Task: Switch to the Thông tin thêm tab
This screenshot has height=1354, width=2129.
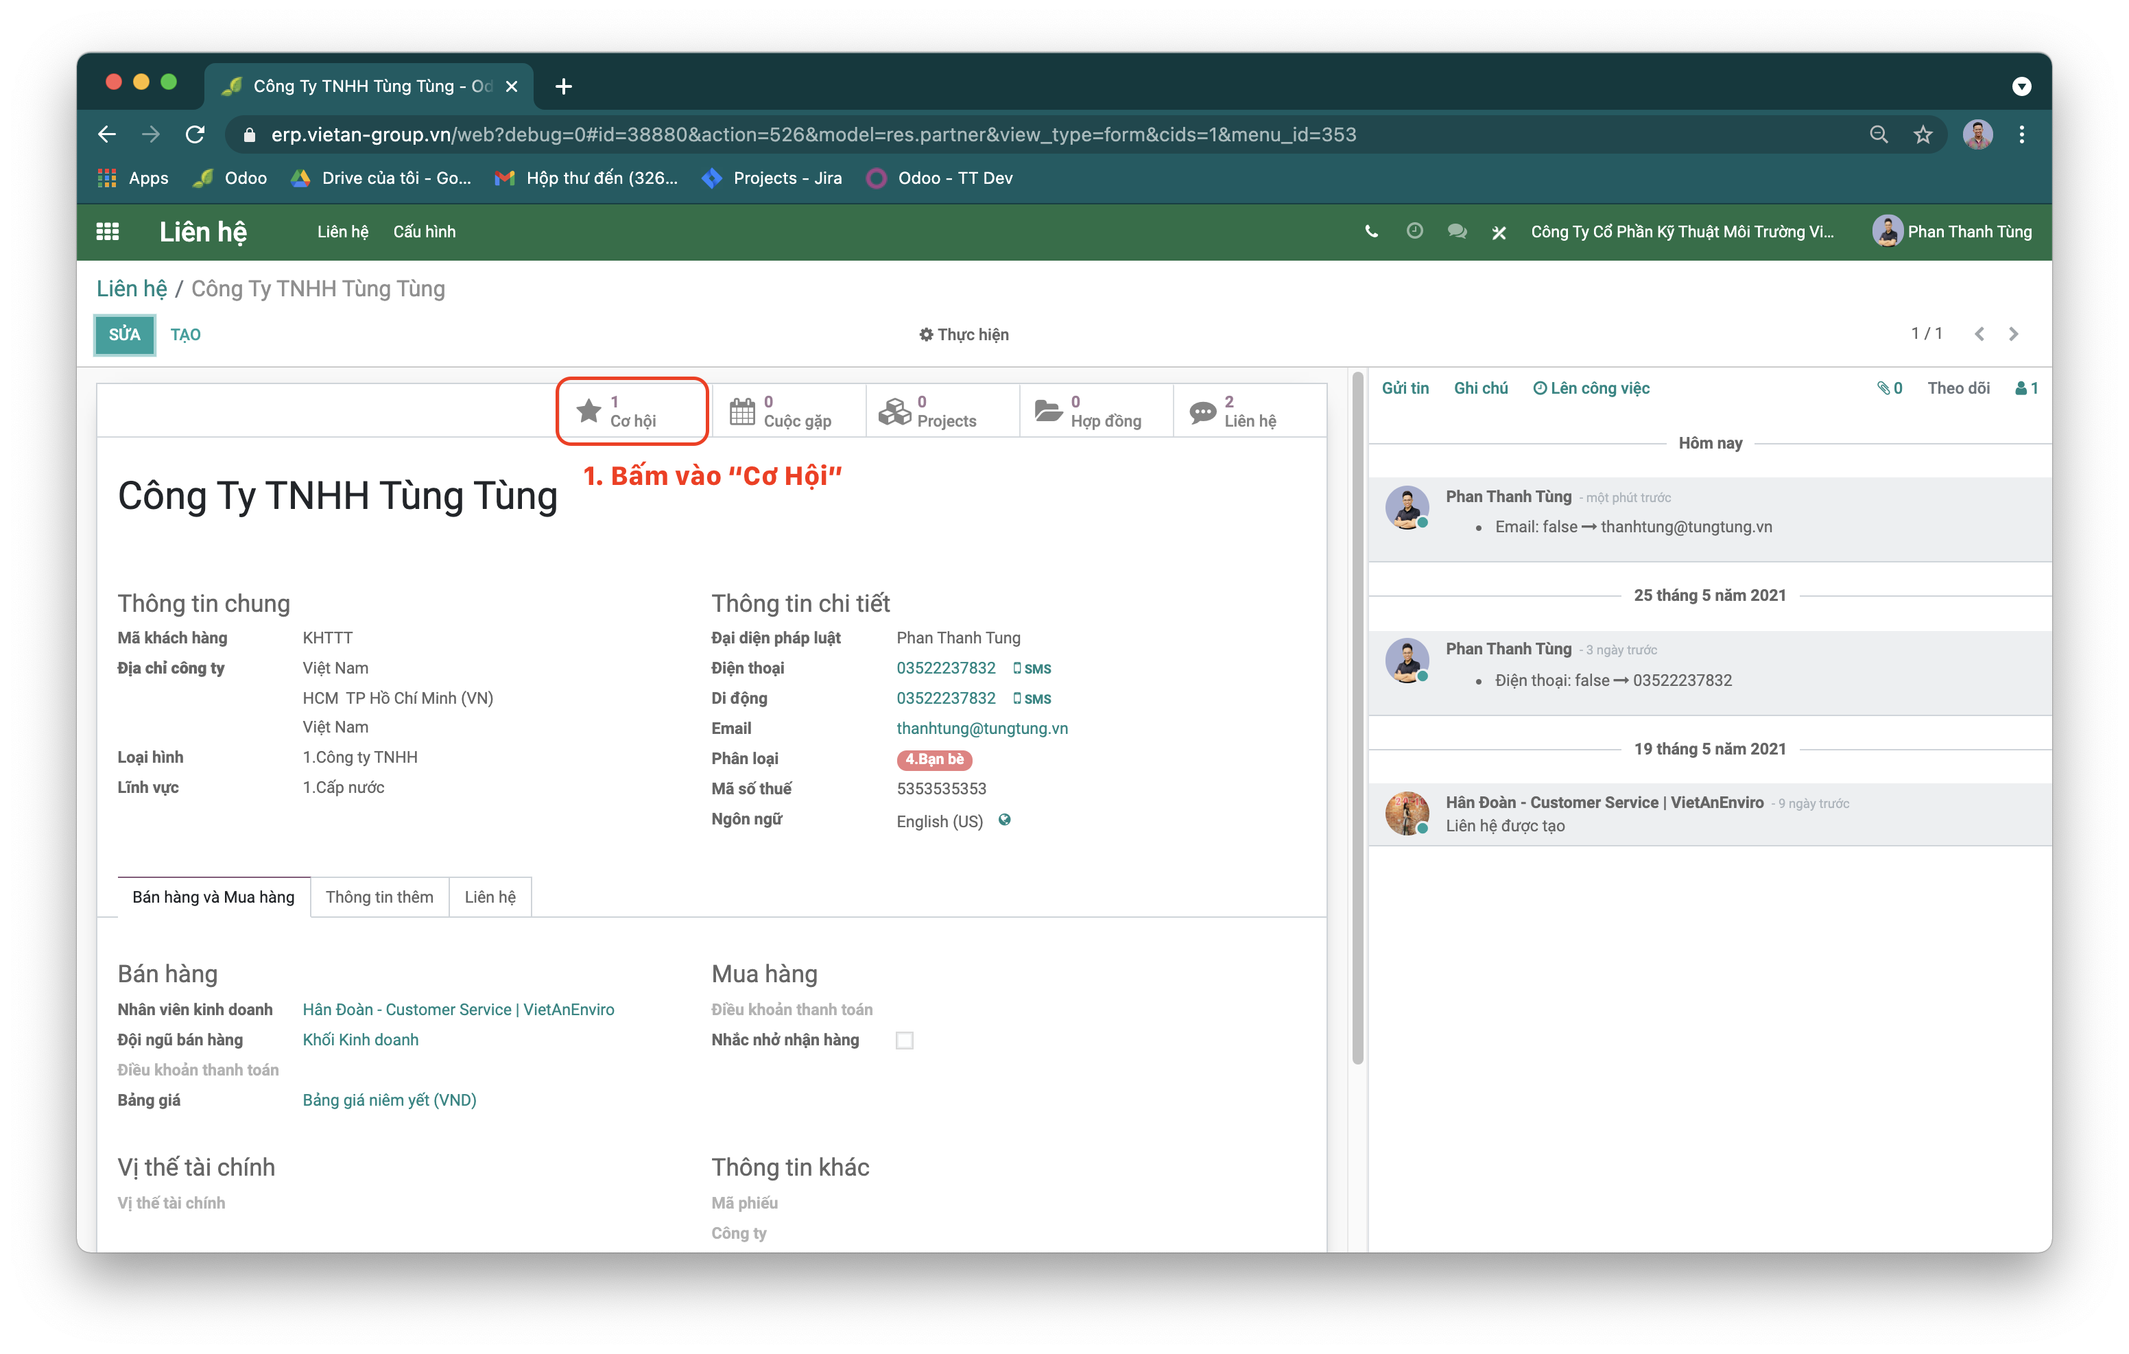Action: point(379,896)
